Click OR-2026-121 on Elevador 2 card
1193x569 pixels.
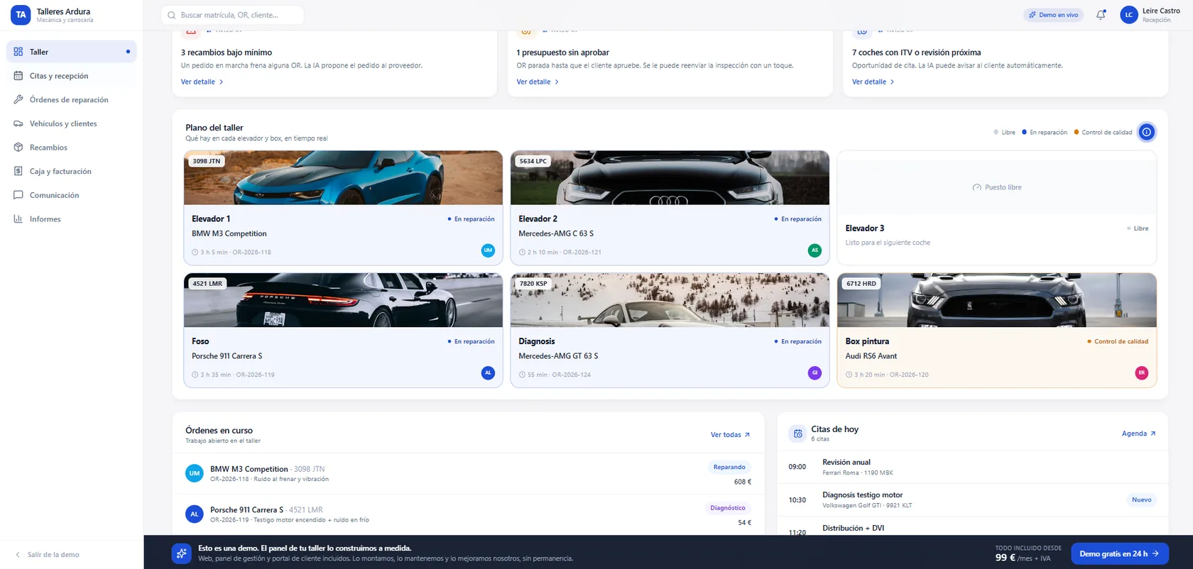tap(582, 252)
